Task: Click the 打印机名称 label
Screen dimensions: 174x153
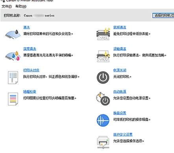Action: tap(12, 16)
